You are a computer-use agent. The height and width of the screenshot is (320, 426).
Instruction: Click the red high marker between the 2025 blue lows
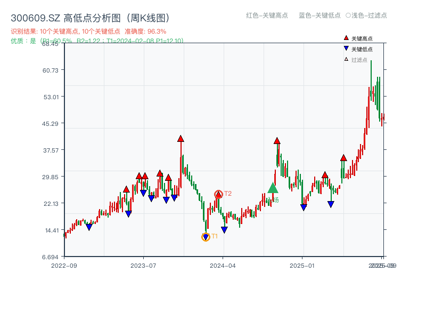(325, 175)
